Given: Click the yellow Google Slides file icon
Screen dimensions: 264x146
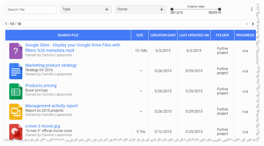Looking at the screenshot, I should 16,111.
